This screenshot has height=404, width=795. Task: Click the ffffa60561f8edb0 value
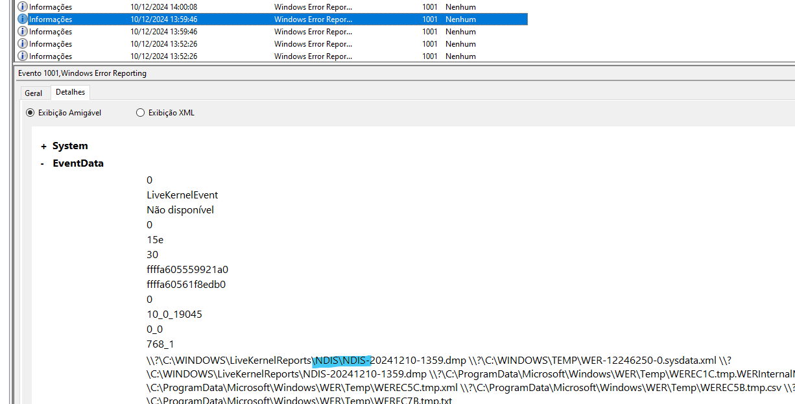186,285
